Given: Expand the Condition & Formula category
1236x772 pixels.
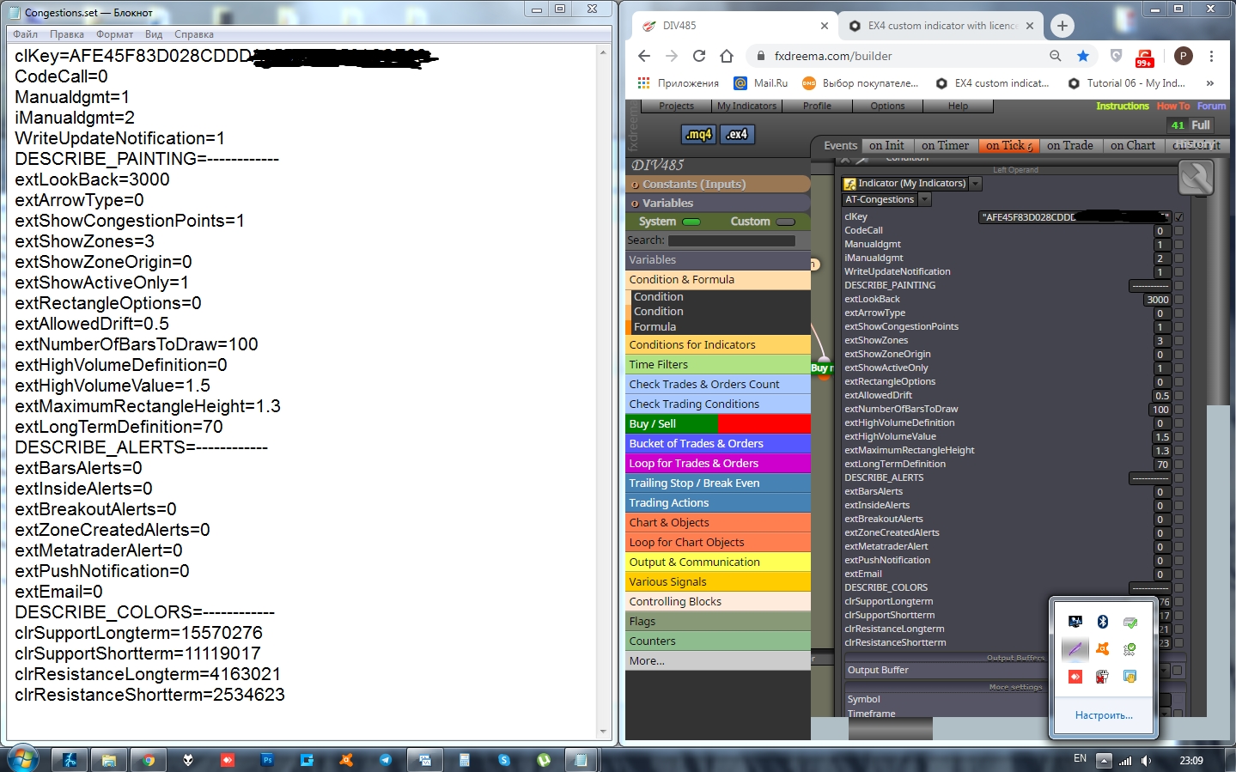Looking at the screenshot, I should point(718,280).
